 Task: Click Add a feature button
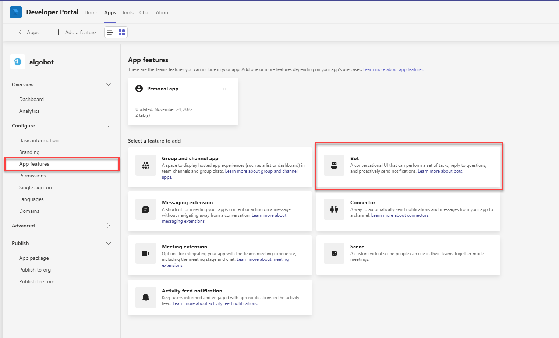tap(76, 32)
